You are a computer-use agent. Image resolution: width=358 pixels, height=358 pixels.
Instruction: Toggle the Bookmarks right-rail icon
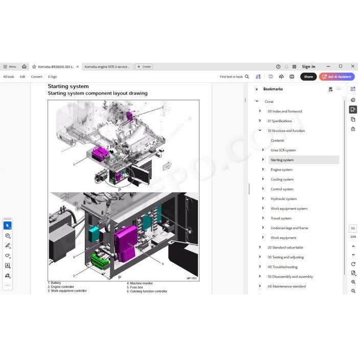click(x=353, y=109)
